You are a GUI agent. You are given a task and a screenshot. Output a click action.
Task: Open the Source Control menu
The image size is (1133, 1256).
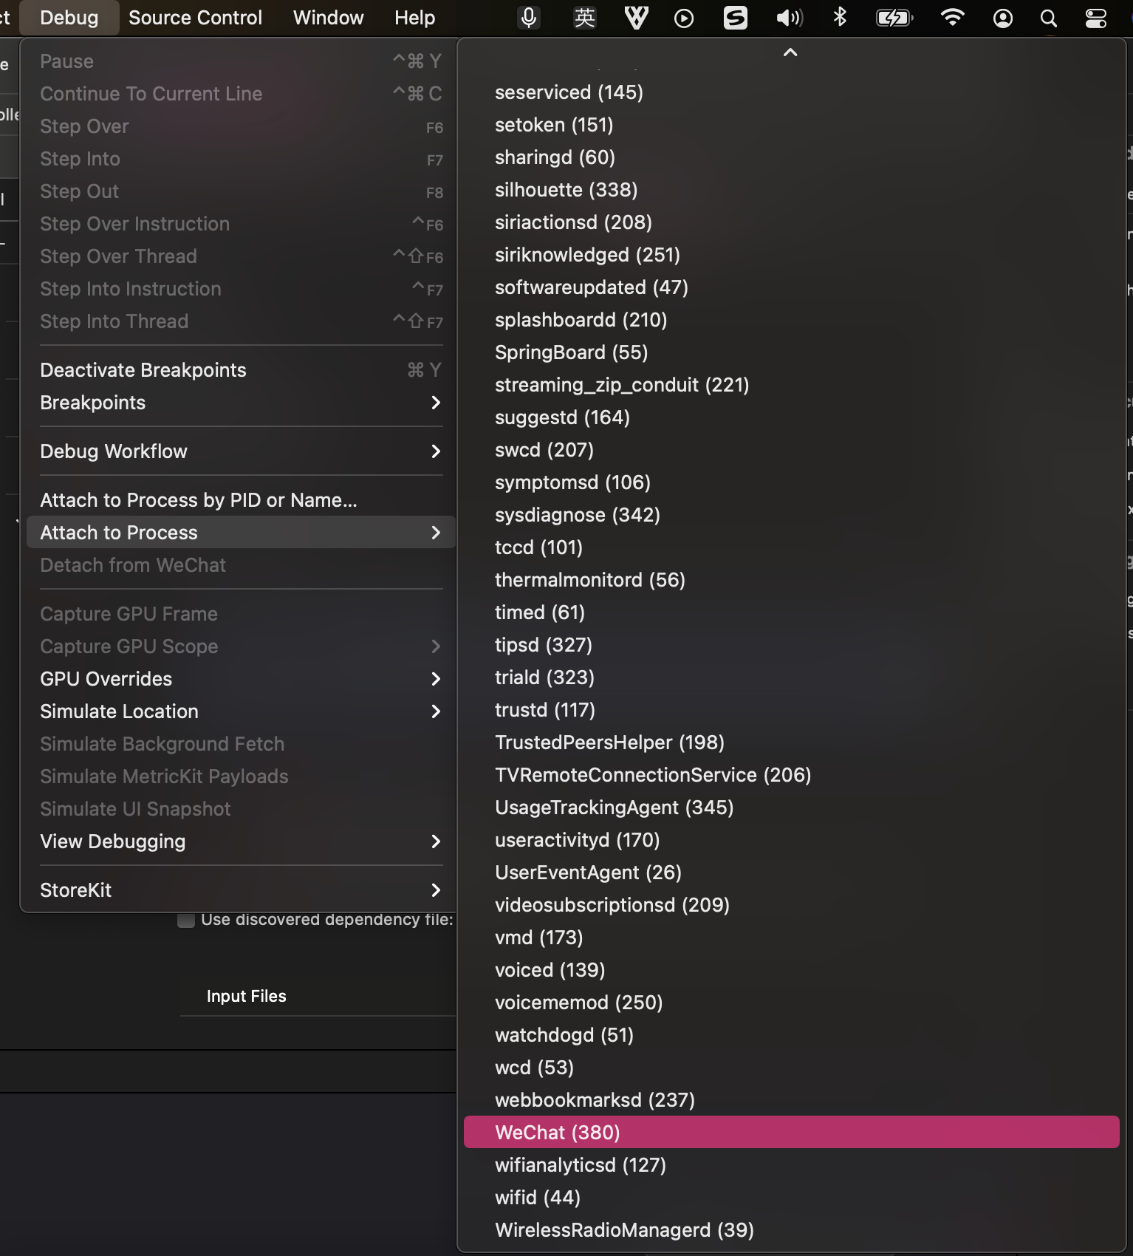point(195,18)
